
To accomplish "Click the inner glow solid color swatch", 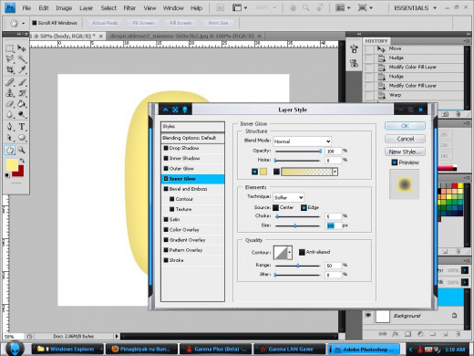I will point(263,172).
